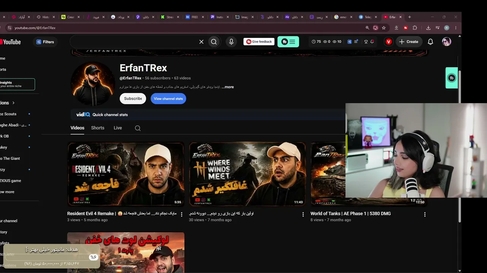
Task: Open the World of Tanks video thumbnail
Action: coord(328,174)
